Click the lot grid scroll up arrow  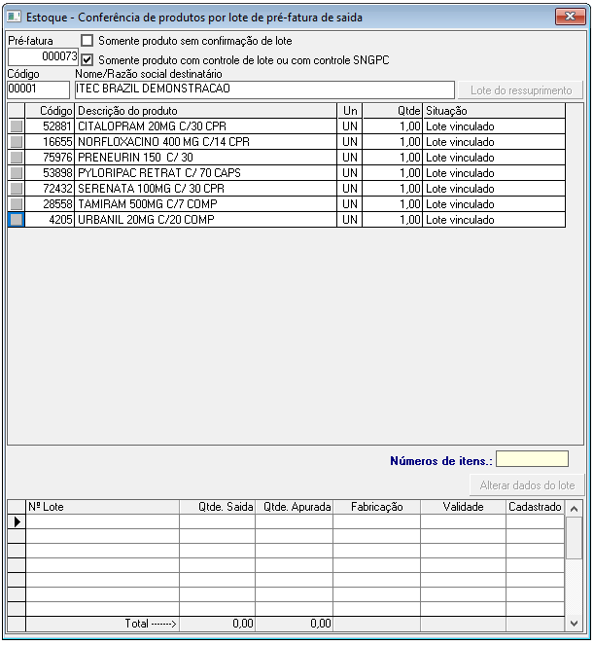tap(575, 509)
